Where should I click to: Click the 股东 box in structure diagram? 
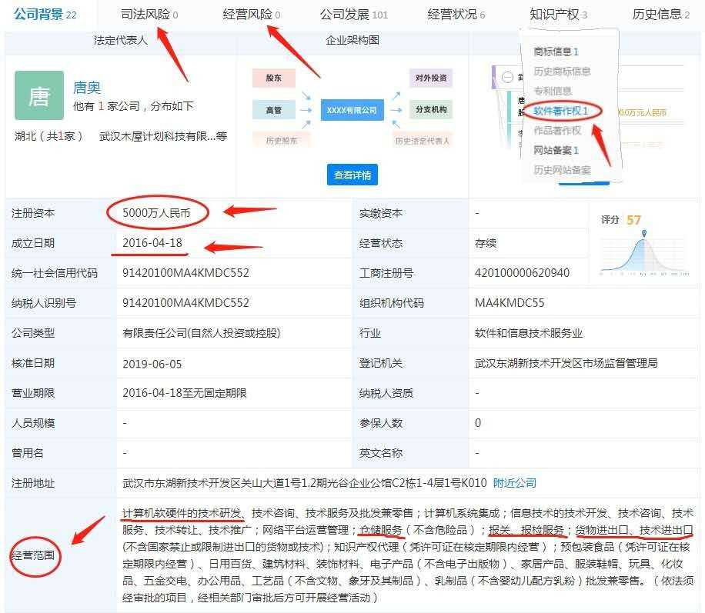click(x=274, y=78)
